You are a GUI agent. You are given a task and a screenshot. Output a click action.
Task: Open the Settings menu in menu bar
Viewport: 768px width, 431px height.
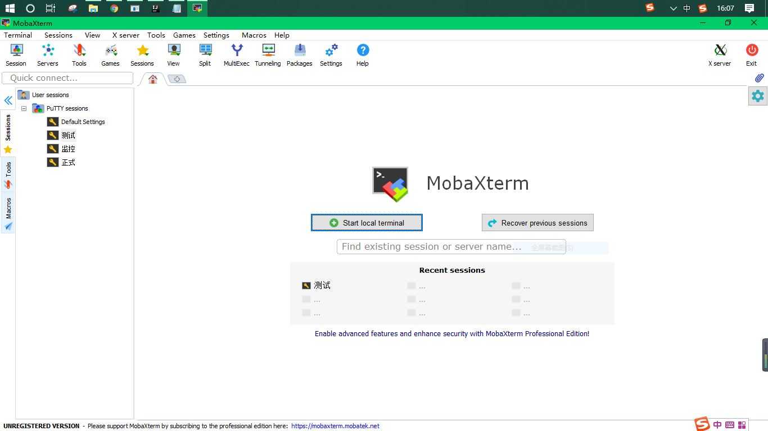[216, 35]
